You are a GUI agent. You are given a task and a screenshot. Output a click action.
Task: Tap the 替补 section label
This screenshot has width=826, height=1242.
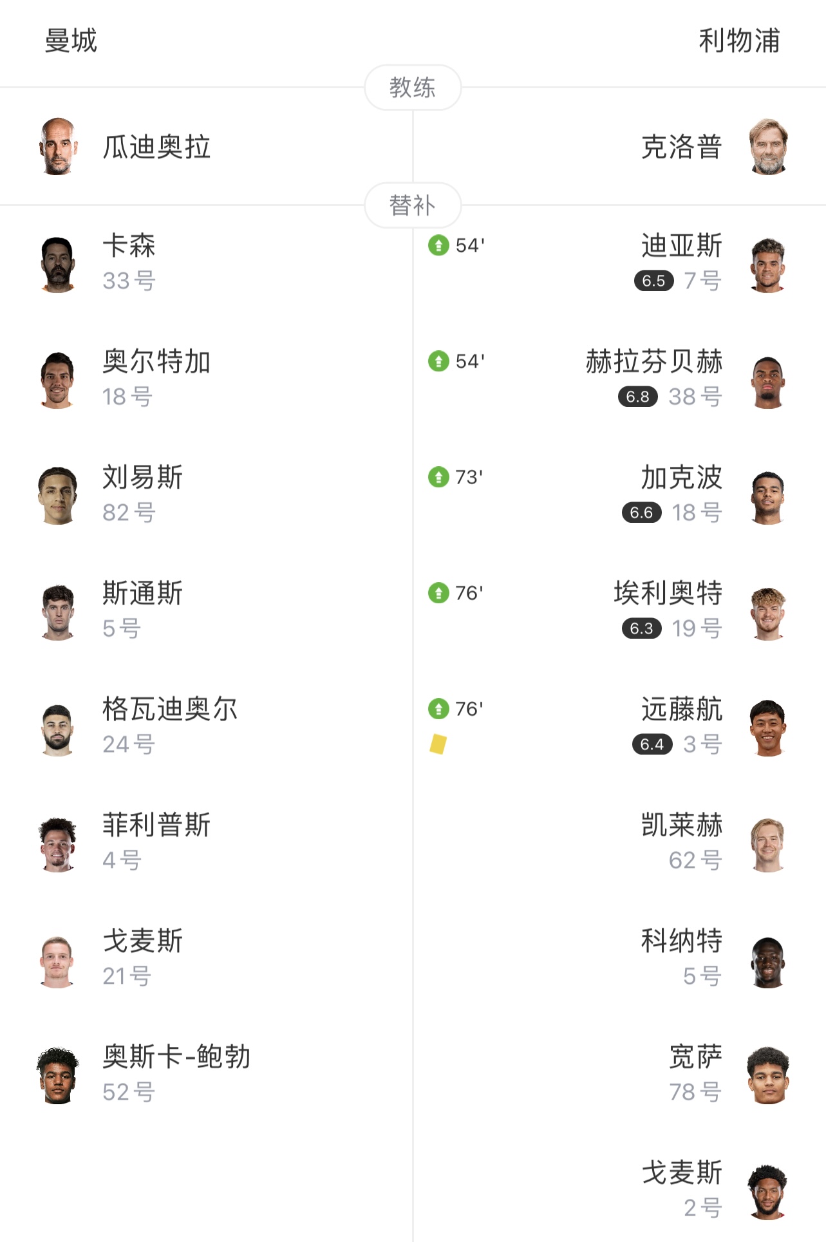click(413, 205)
